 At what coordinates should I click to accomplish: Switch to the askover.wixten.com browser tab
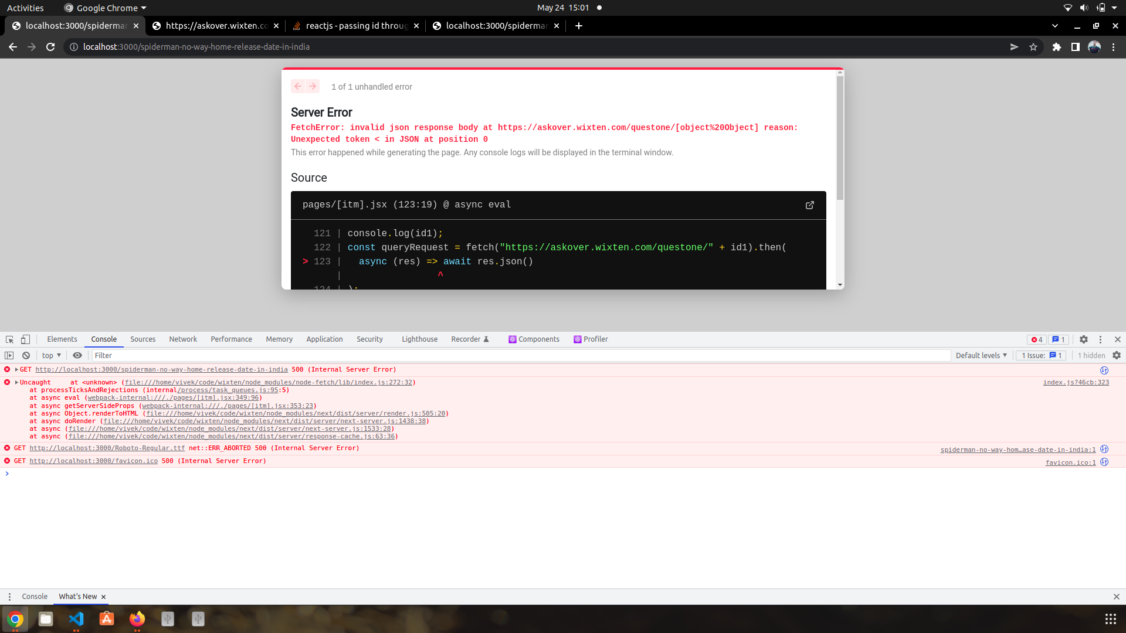pyautogui.click(x=215, y=26)
